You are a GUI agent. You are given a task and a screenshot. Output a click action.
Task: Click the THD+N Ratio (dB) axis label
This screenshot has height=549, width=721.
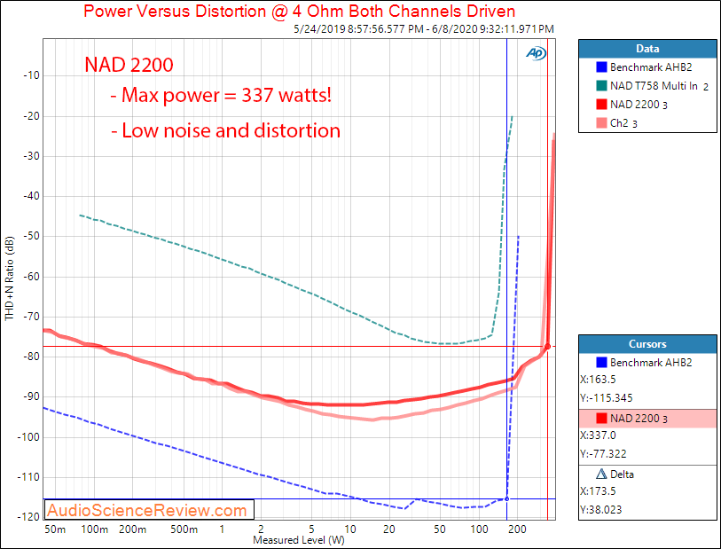pos(9,278)
